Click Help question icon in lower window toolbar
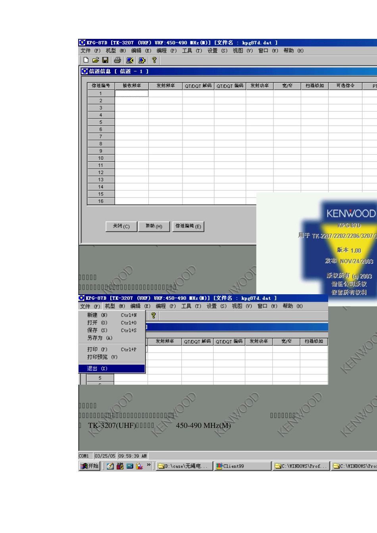This screenshot has height=533, width=377. click(x=153, y=316)
